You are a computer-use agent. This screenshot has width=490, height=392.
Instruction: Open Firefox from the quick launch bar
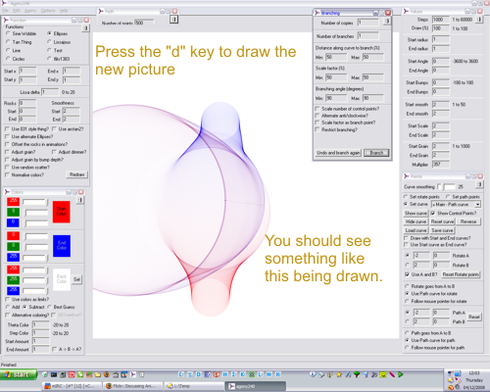coord(107,374)
